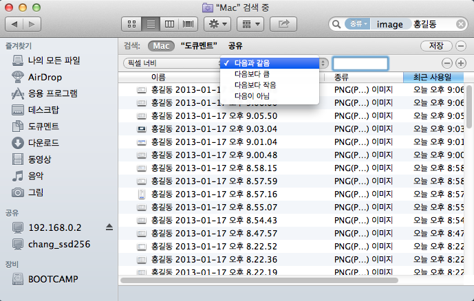
Task: Switch to list view
Action: tap(151, 24)
